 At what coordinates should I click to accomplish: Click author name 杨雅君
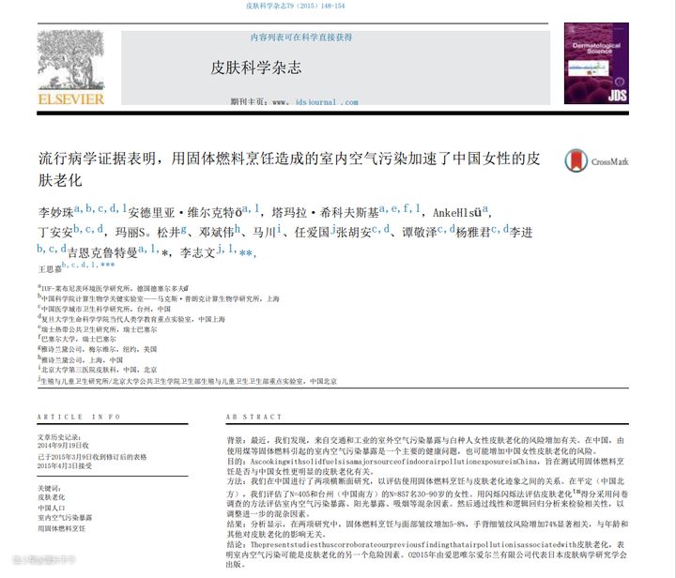point(473,232)
